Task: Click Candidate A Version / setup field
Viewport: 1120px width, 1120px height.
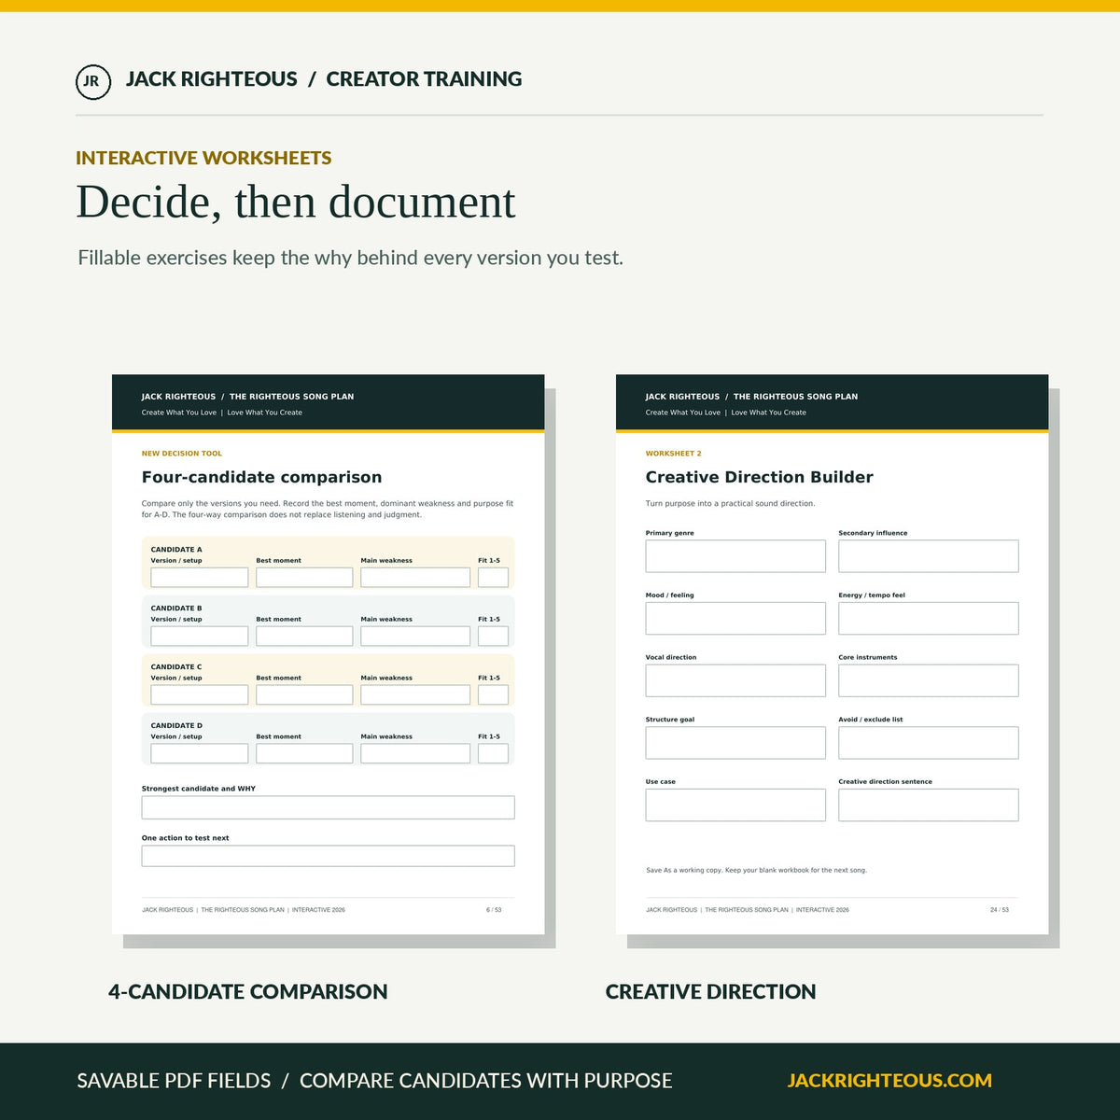Action: (x=199, y=578)
